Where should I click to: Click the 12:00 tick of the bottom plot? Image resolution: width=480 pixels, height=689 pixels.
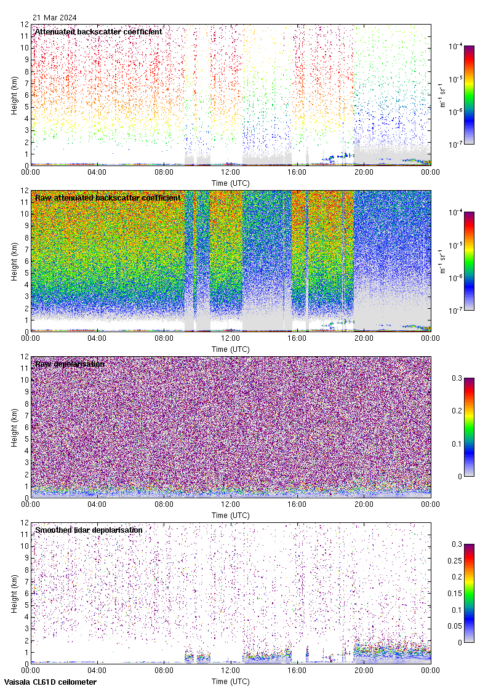pos(231,670)
